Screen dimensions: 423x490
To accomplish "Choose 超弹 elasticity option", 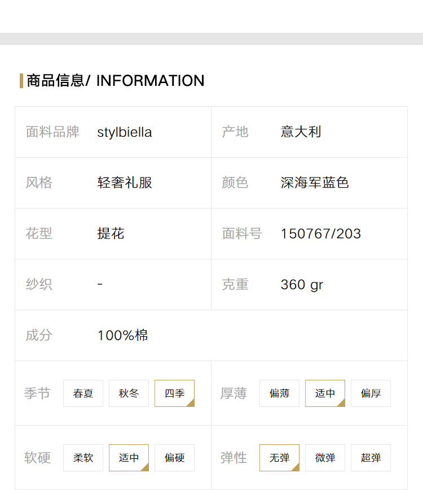I will [x=371, y=457].
